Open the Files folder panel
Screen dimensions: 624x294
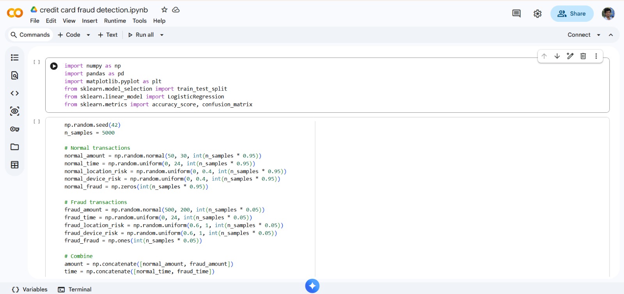(x=15, y=147)
